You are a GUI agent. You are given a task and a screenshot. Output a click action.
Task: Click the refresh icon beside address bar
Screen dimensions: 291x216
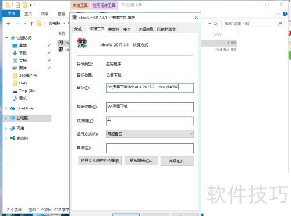pos(215,23)
